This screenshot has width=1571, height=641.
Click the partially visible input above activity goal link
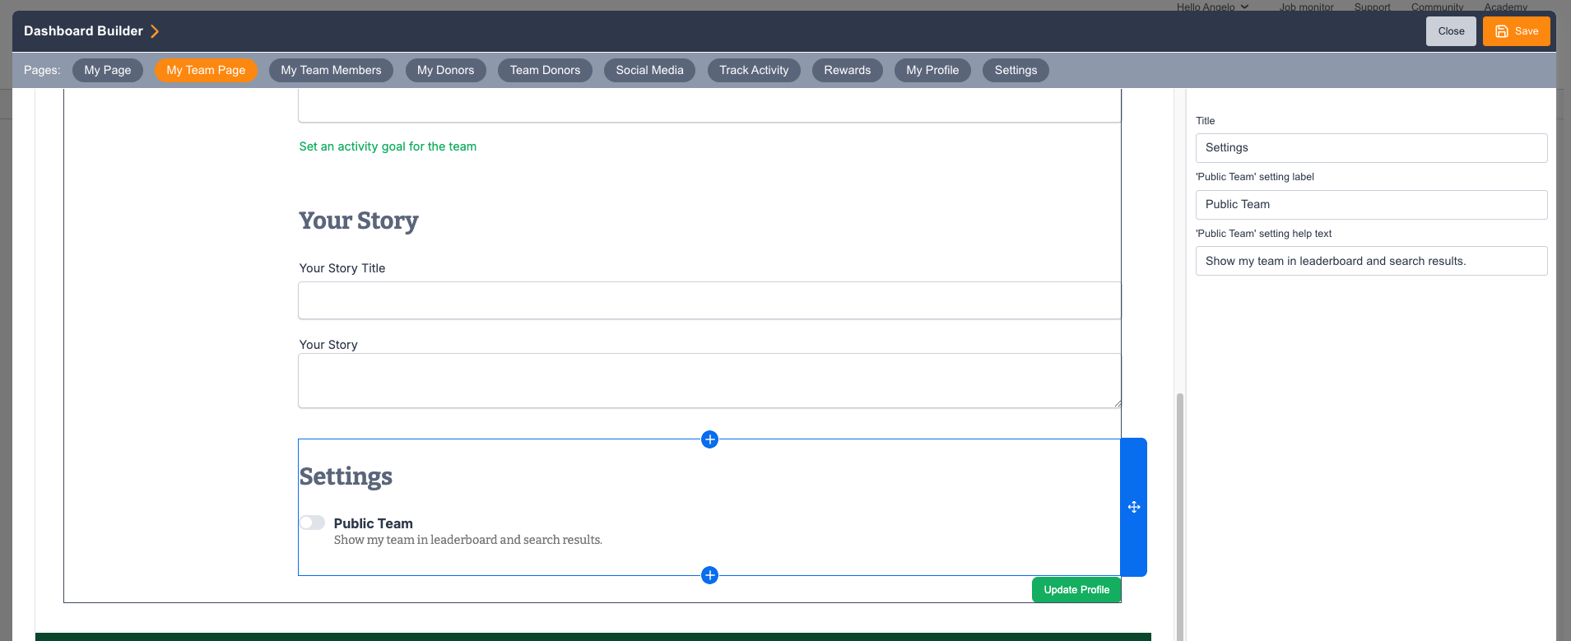point(709,105)
